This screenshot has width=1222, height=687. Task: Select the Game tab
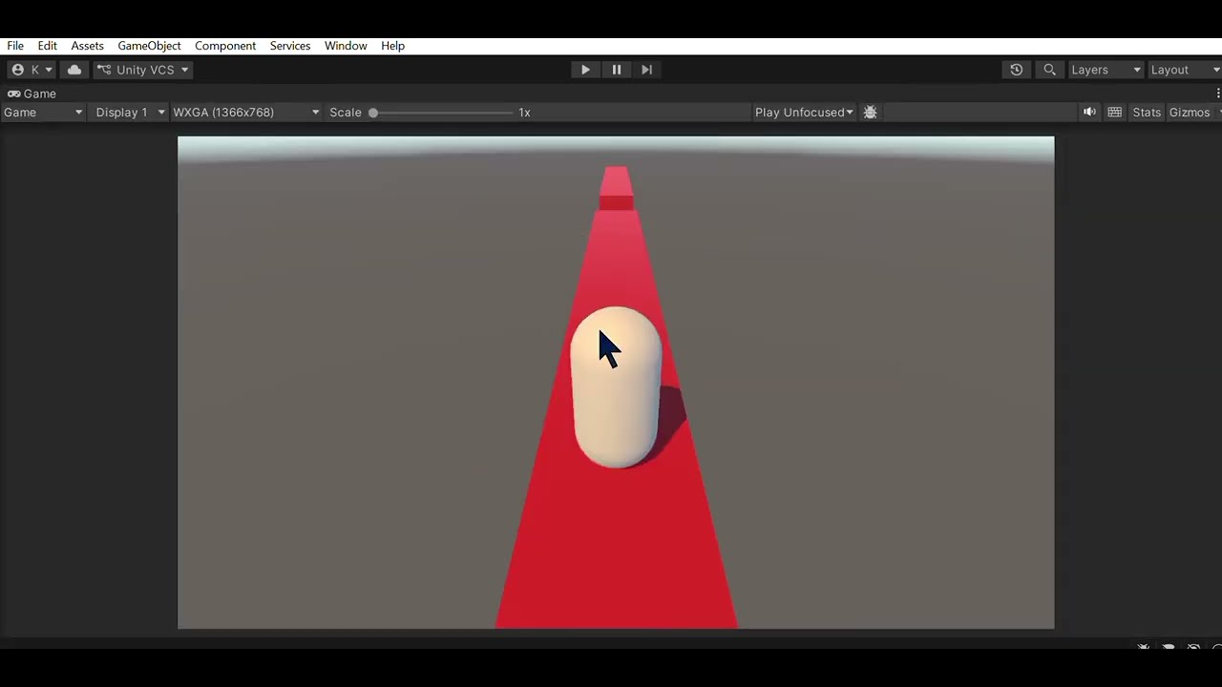pos(32,94)
